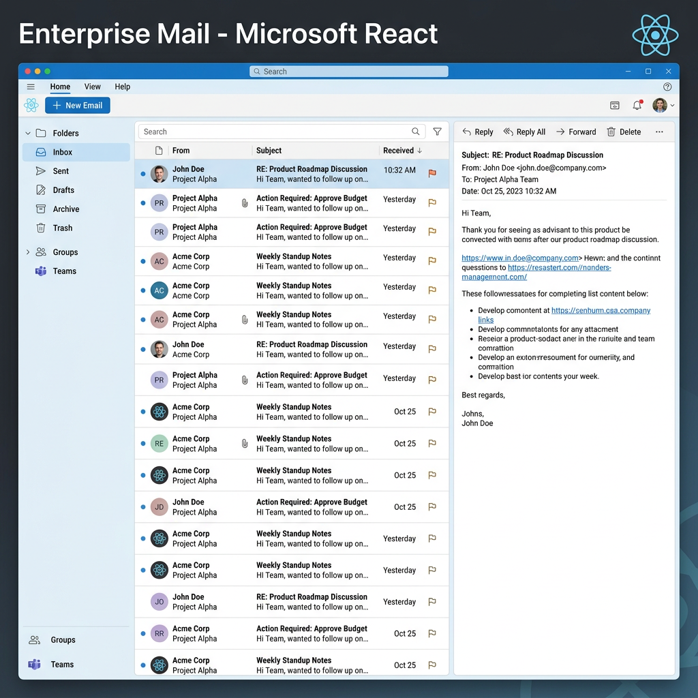Open the View menu tab
Screen dimensions: 698x698
[93, 87]
